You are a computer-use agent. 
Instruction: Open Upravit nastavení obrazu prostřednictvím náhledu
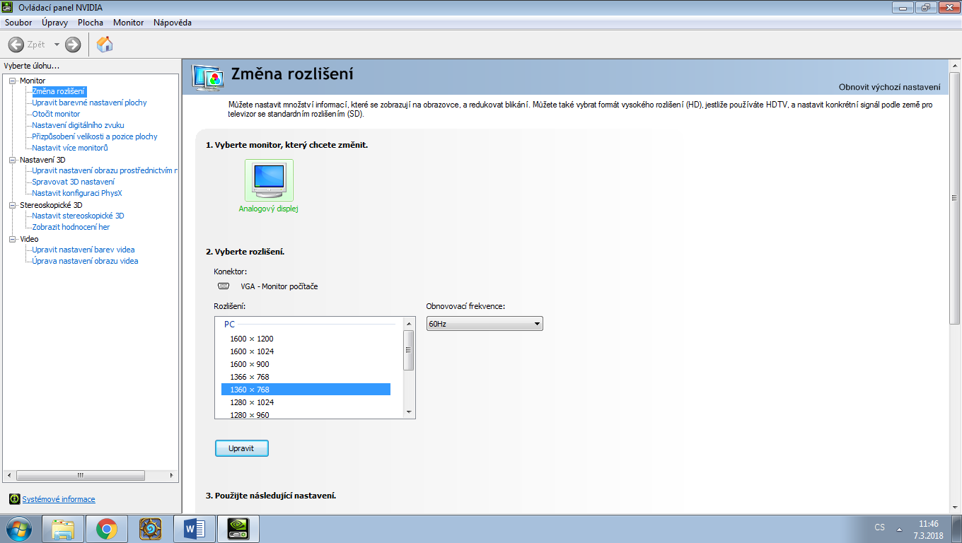(x=105, y=170)
